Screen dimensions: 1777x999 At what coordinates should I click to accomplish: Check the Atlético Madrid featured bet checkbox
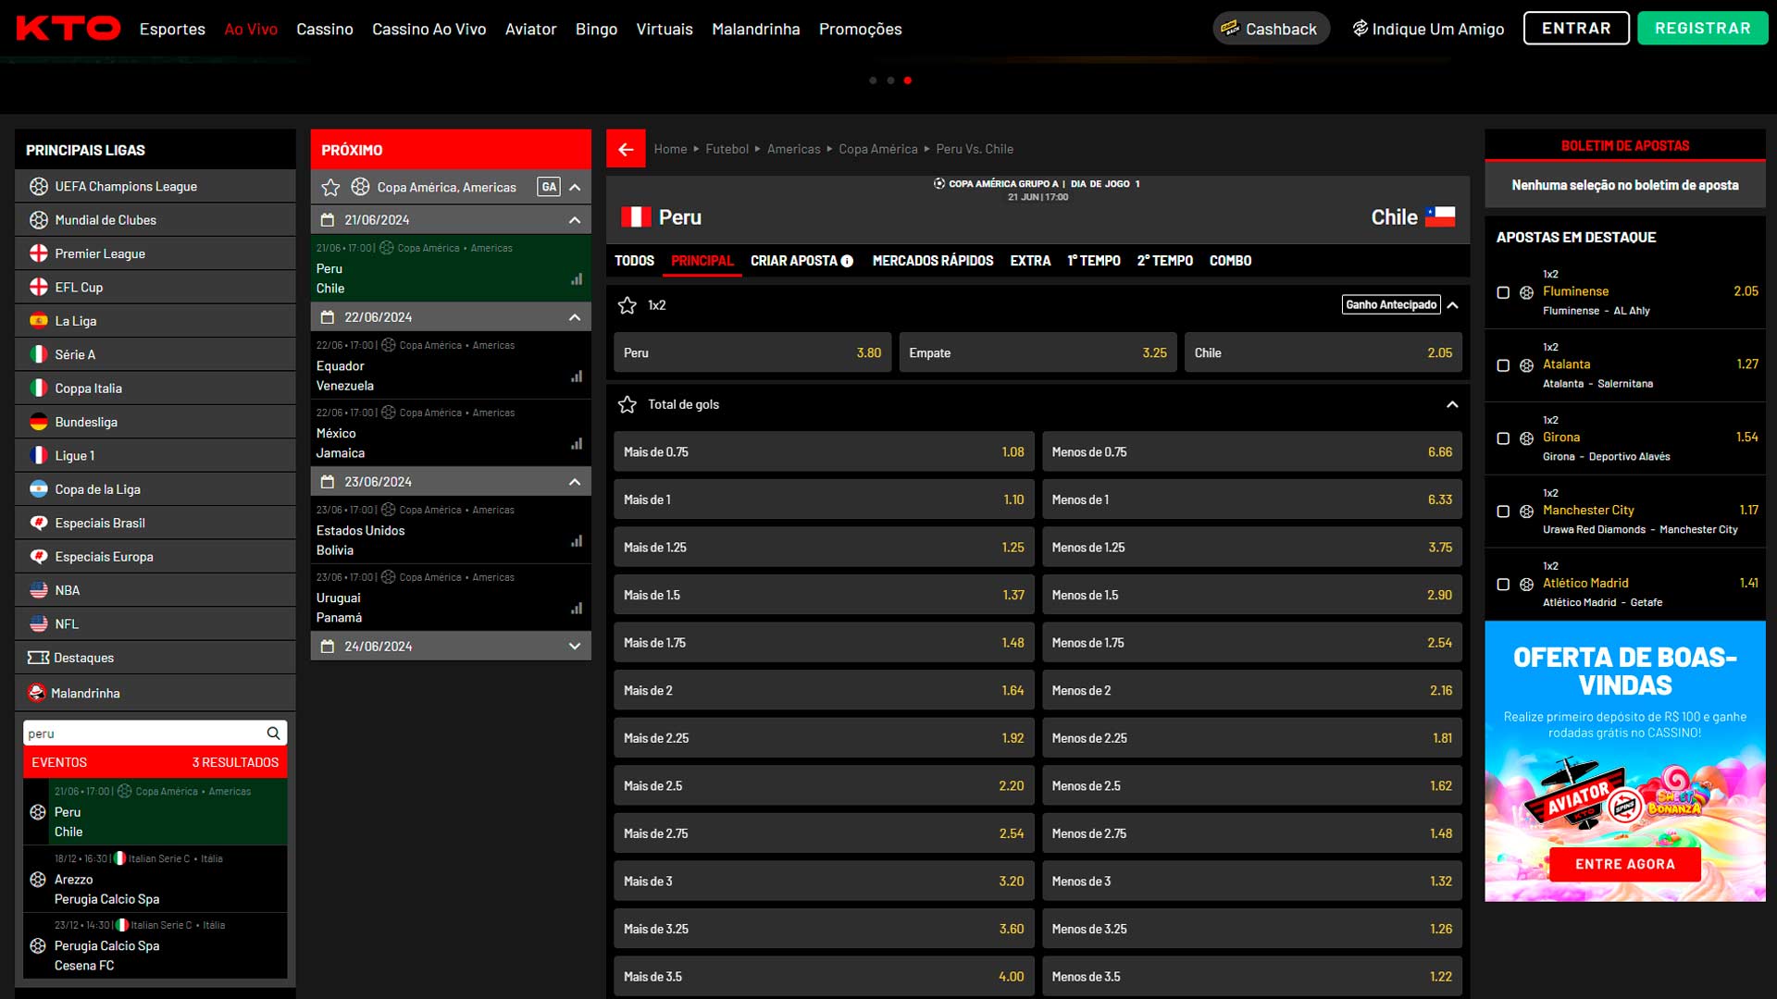(1503, 585)
